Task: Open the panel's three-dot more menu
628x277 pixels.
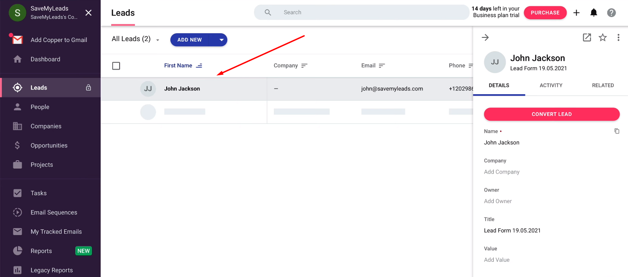Action: pyautogui.click(x=618, y=38)
